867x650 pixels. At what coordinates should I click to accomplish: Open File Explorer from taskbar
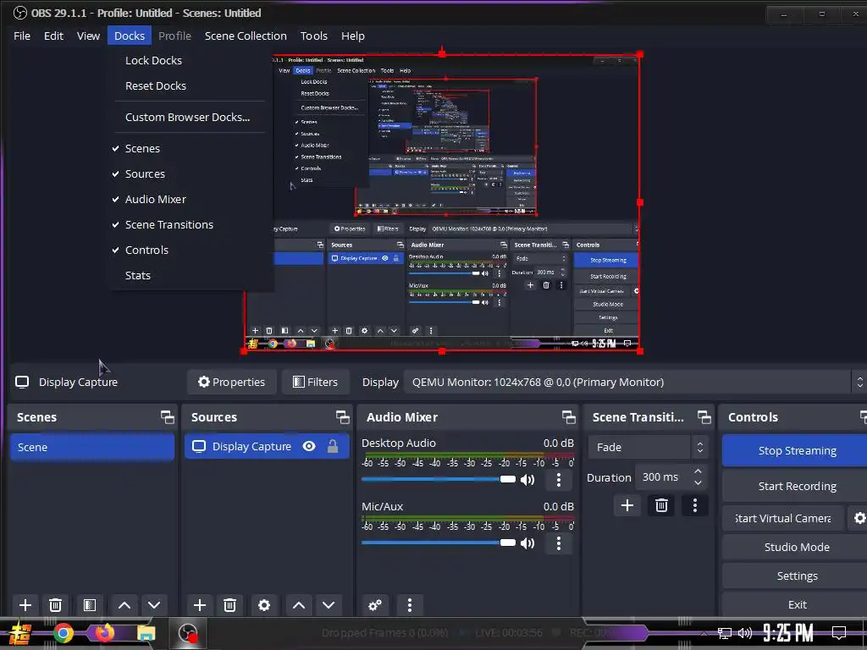(x=146, y=633)
